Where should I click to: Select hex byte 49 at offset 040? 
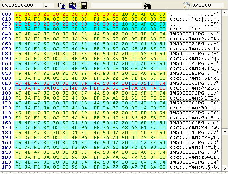(18, 34)
